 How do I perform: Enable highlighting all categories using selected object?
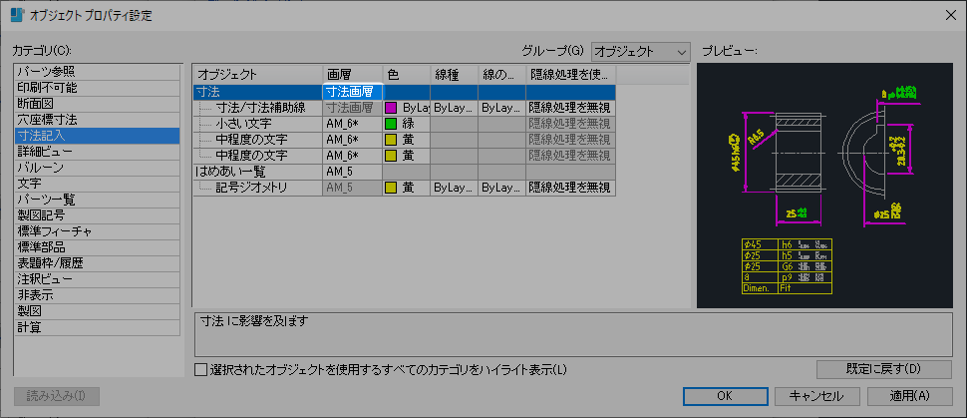[x=201, y=370]
